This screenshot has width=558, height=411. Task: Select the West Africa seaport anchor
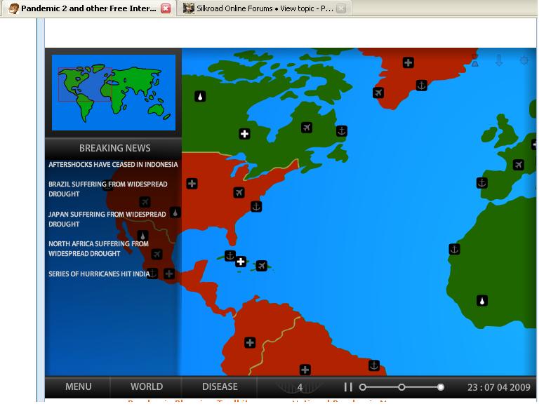pos(454,249)
